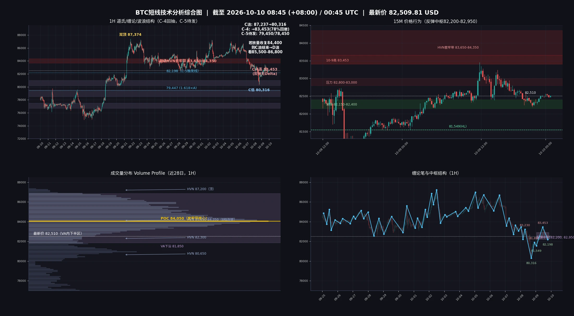Select the 最新价 82,510 label in volume profile
The image size is (574, 316).
pos(57,233)
